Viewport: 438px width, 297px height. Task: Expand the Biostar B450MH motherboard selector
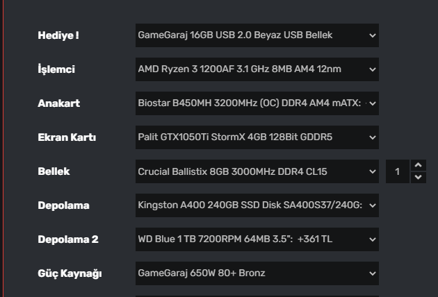point(257,103)
